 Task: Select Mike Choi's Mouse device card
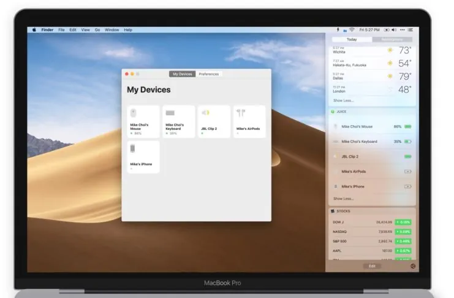[x=143, y=121]
